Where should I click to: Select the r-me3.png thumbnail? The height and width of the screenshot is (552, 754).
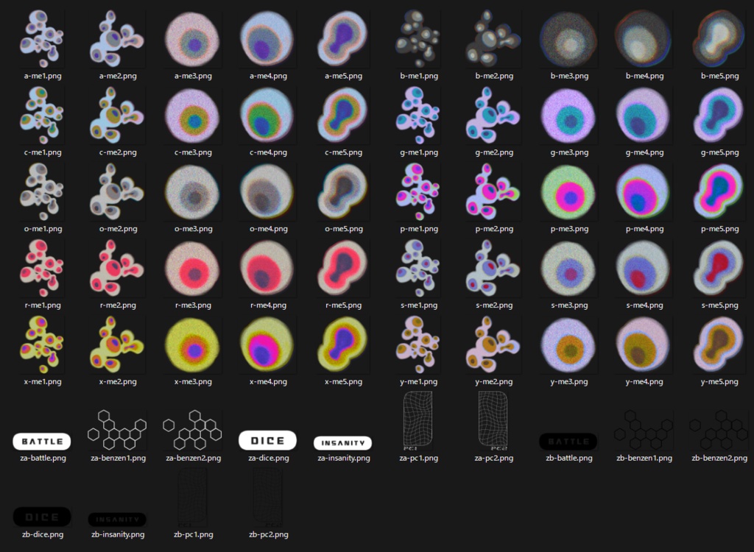193,269
